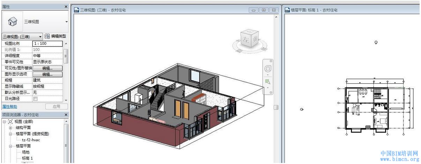Open the 属性帮助 help link
421x164 pixels.
coord(9,107)
